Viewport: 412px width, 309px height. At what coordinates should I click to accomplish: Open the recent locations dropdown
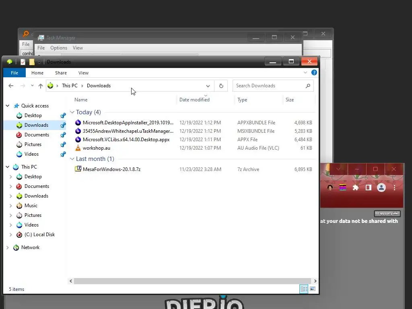click(32, 86)
